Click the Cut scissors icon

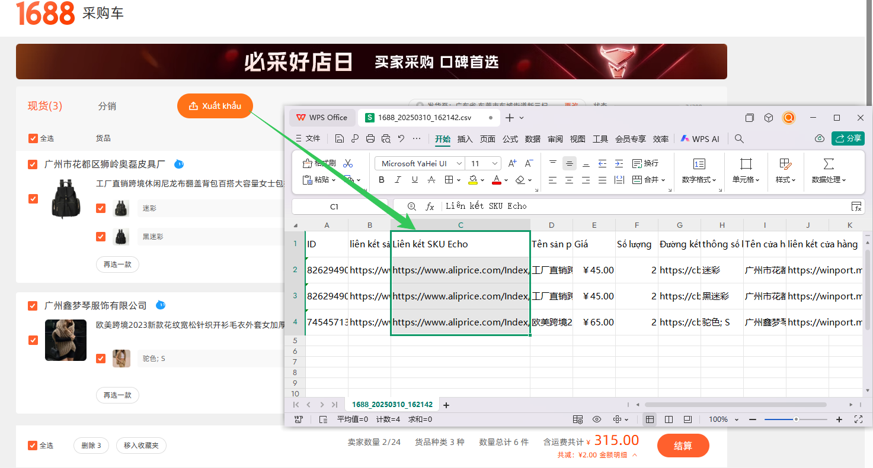[348, 163]
